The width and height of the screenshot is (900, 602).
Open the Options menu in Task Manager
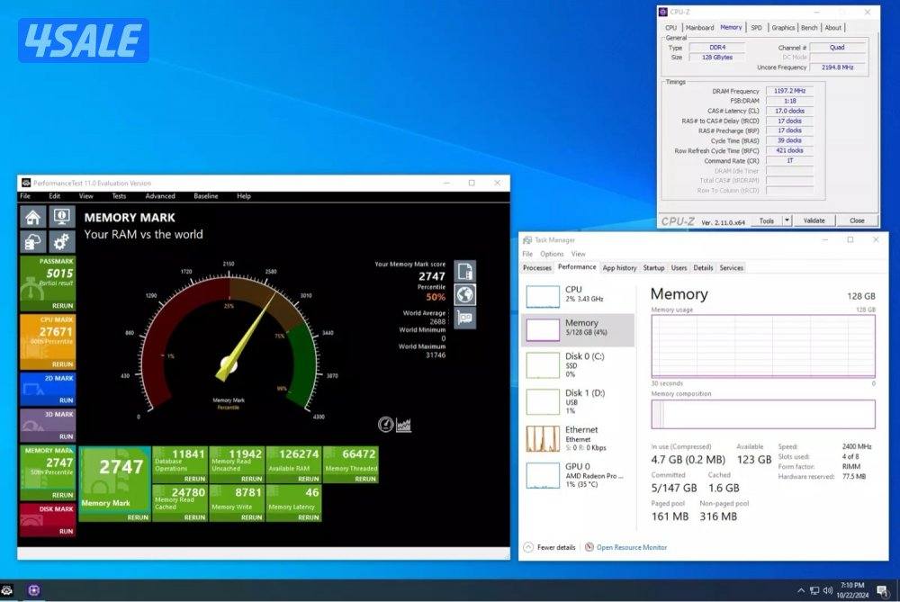(x=552, y=254)
